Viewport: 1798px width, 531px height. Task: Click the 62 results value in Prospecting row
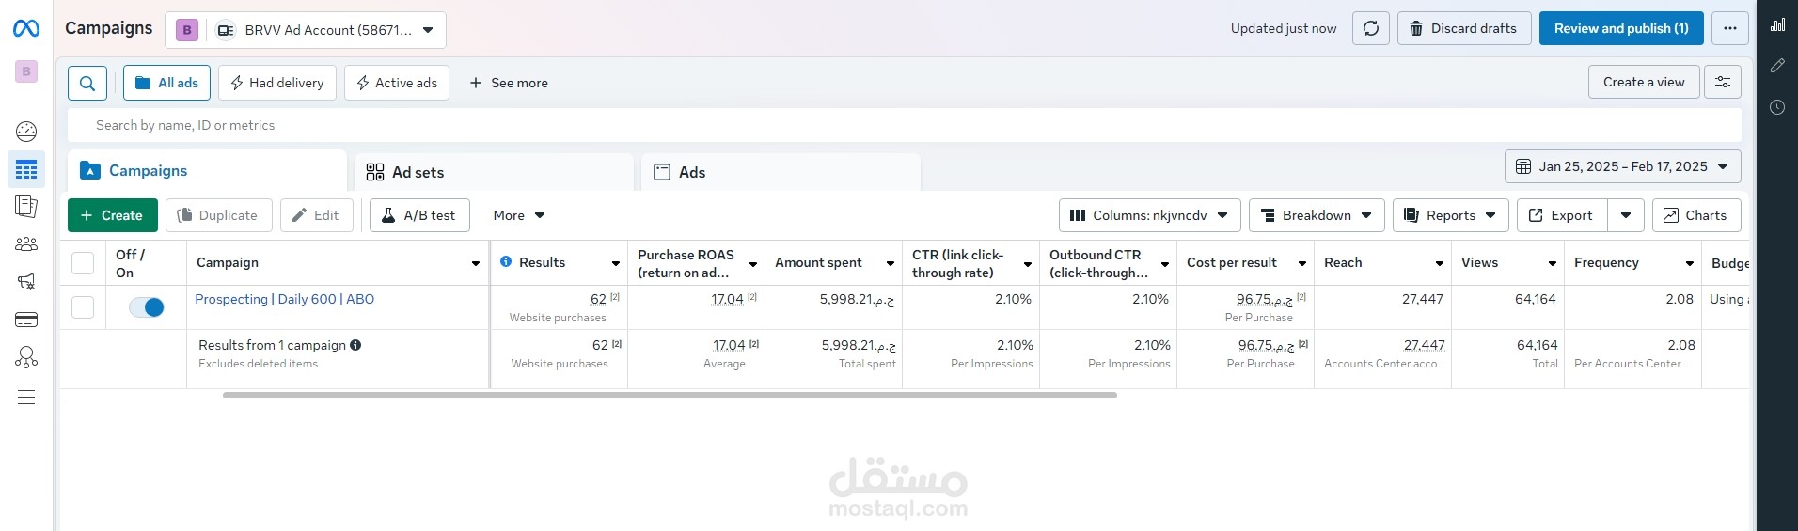598,299
